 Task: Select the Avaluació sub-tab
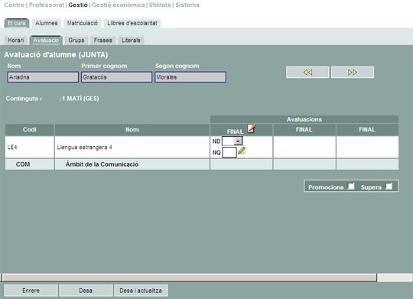[x=46, y=40]
